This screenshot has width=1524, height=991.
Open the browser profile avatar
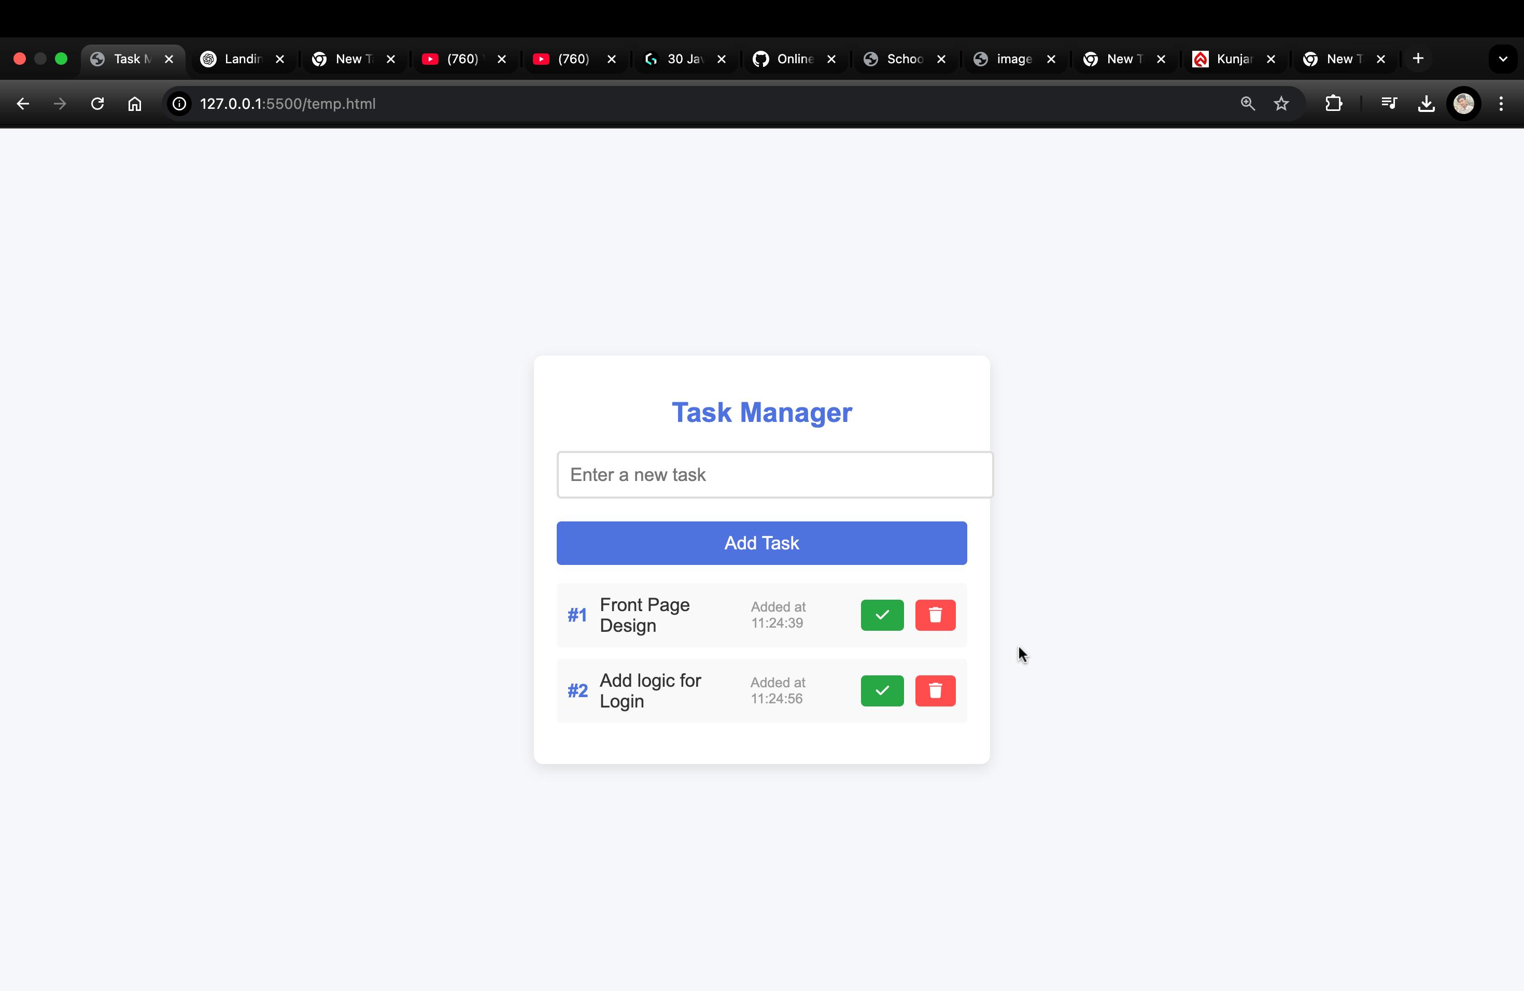click(x=1464, y=103)
